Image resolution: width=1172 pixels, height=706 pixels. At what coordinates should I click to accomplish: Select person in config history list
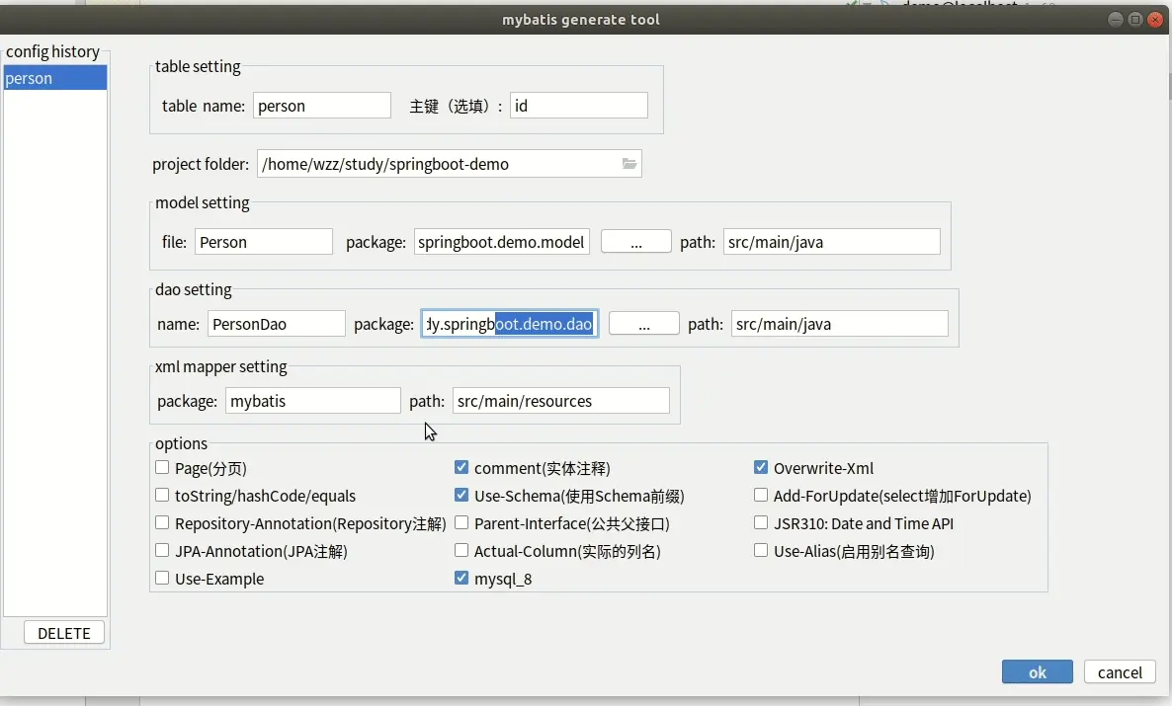[55, 78]
